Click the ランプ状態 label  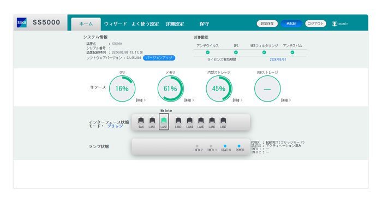(99, 146)
